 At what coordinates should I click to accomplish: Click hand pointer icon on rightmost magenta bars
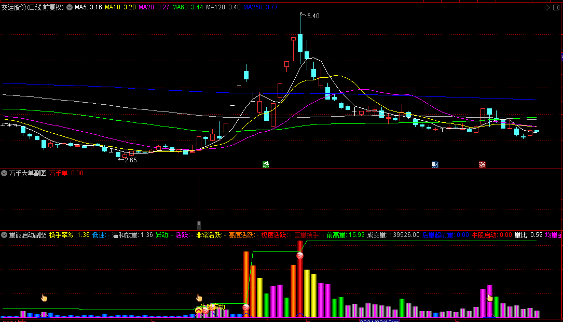[x=490, y=298]
